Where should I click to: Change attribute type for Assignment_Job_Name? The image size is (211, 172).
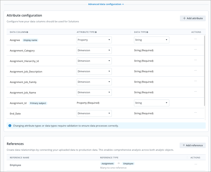click(x=94, y=92)
